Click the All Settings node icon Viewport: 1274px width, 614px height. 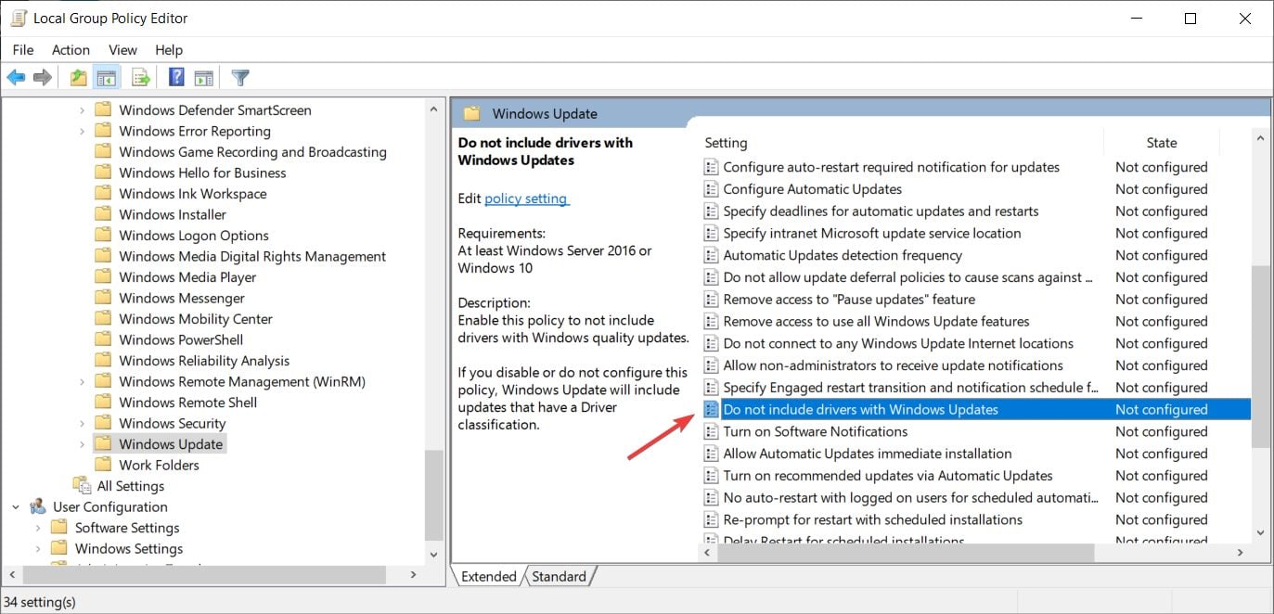[83, 486]
